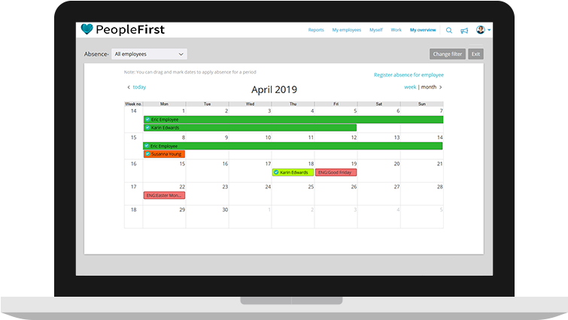Click check icon on Susanna Young absence

[147, 154]
